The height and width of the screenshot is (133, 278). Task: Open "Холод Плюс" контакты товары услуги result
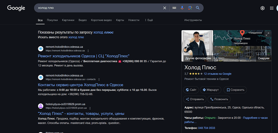(x=81, y=114)
